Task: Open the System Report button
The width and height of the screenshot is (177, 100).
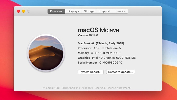Action: (91, 72)
